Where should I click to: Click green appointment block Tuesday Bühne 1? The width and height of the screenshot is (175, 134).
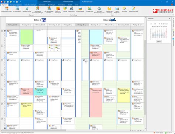pyautogui.click(x=27, y=37)
